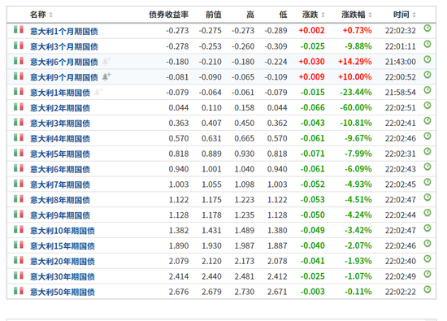Open 意大利20年期国债 bond link
This screenshot has height=321, width=447.
pos(63,262)
